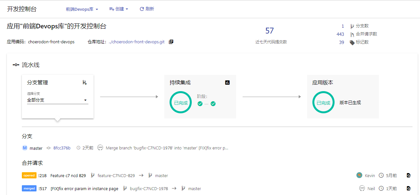Open merge request Feature c7 ncd 829
This screenshot has height=195, width=420.
click(x=68, y=175)
